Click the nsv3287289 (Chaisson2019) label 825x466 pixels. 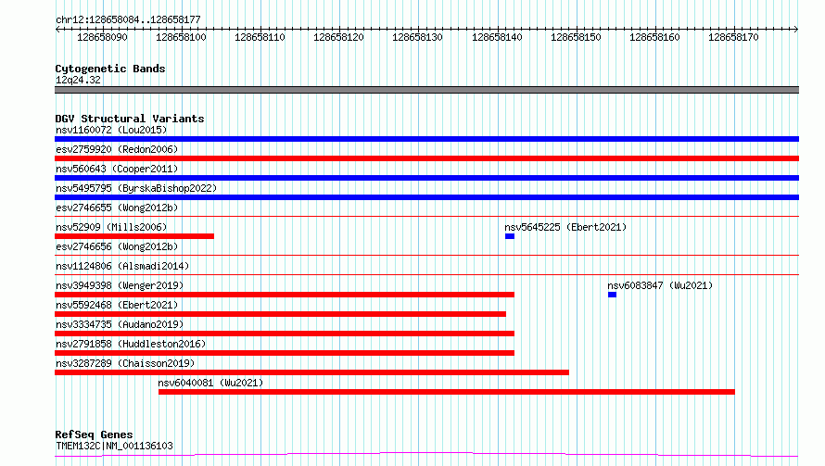125,363
